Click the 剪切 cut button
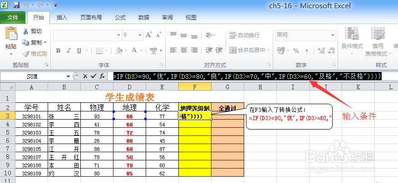398x183 pixels. click(33, 31)
